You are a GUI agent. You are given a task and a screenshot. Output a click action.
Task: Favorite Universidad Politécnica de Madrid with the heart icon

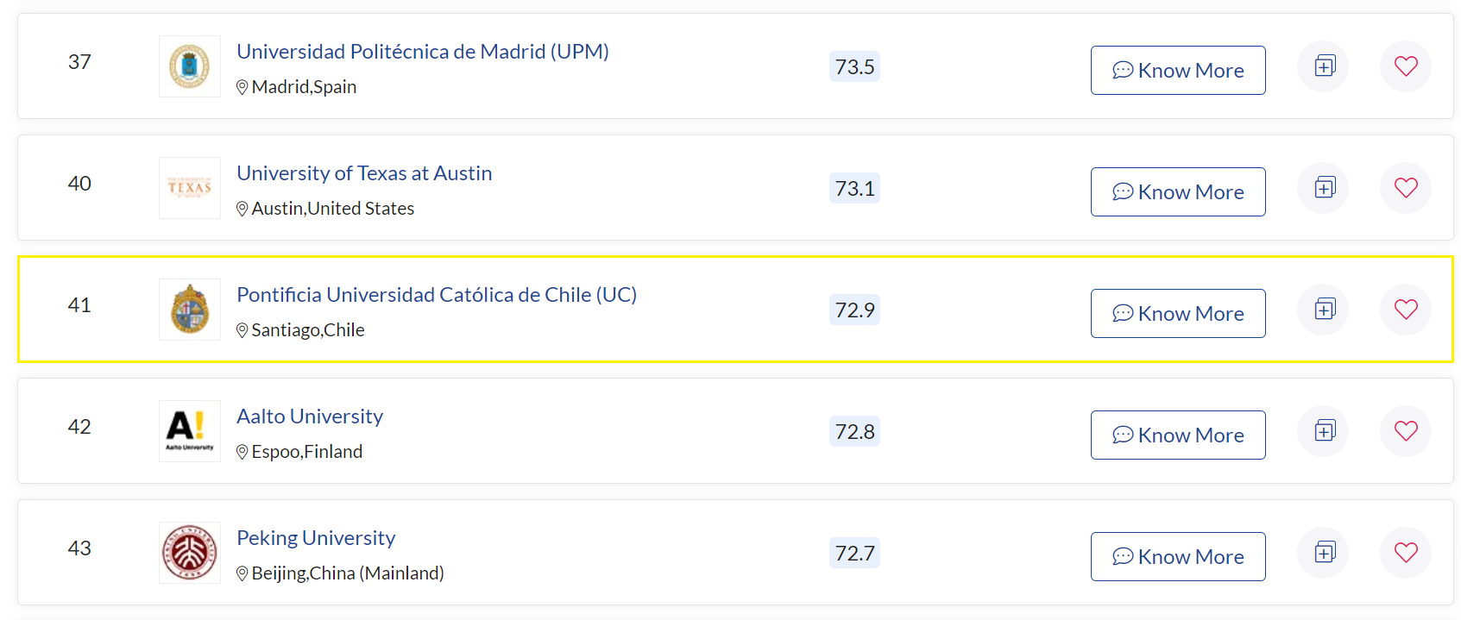click(x=1405, y=66)
